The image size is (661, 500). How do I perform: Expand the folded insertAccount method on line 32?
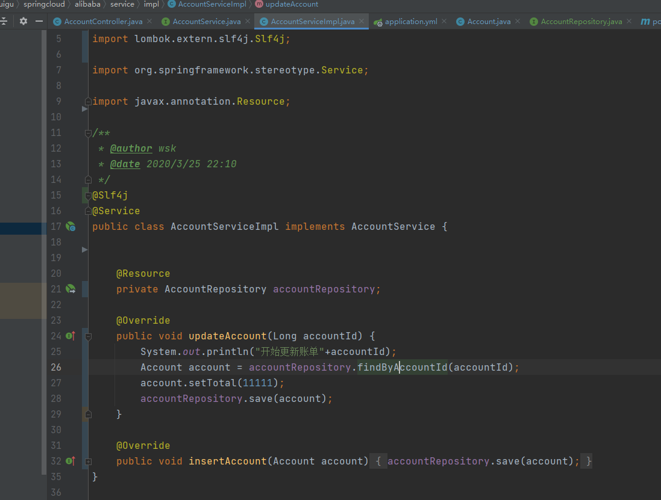click(x=88, y=461)
